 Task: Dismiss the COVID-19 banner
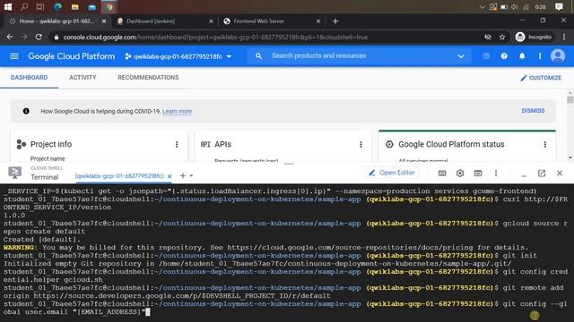click(x=533, y=111)
